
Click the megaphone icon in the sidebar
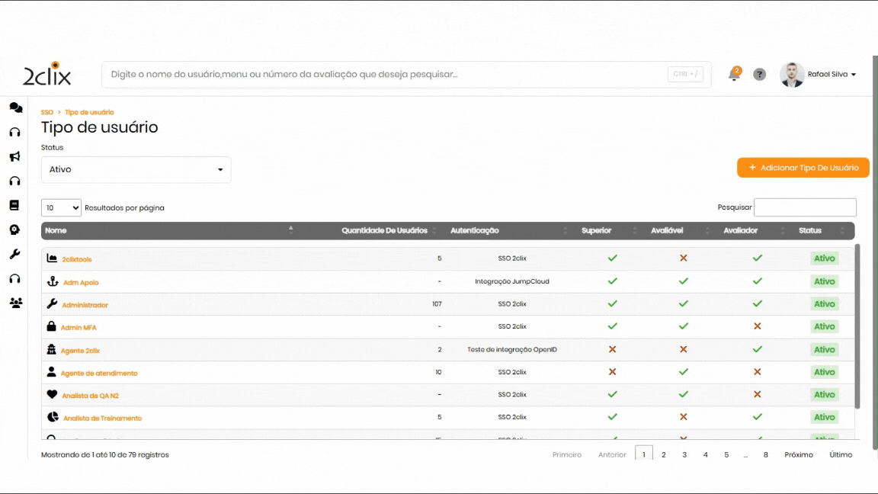tap(14, 157)
